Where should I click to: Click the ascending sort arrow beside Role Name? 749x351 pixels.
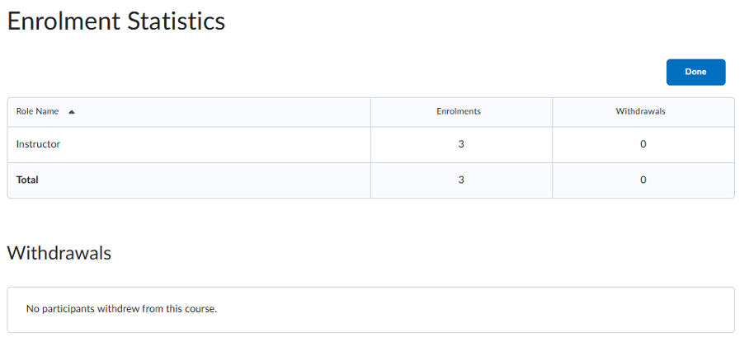[x=72, y=111]
